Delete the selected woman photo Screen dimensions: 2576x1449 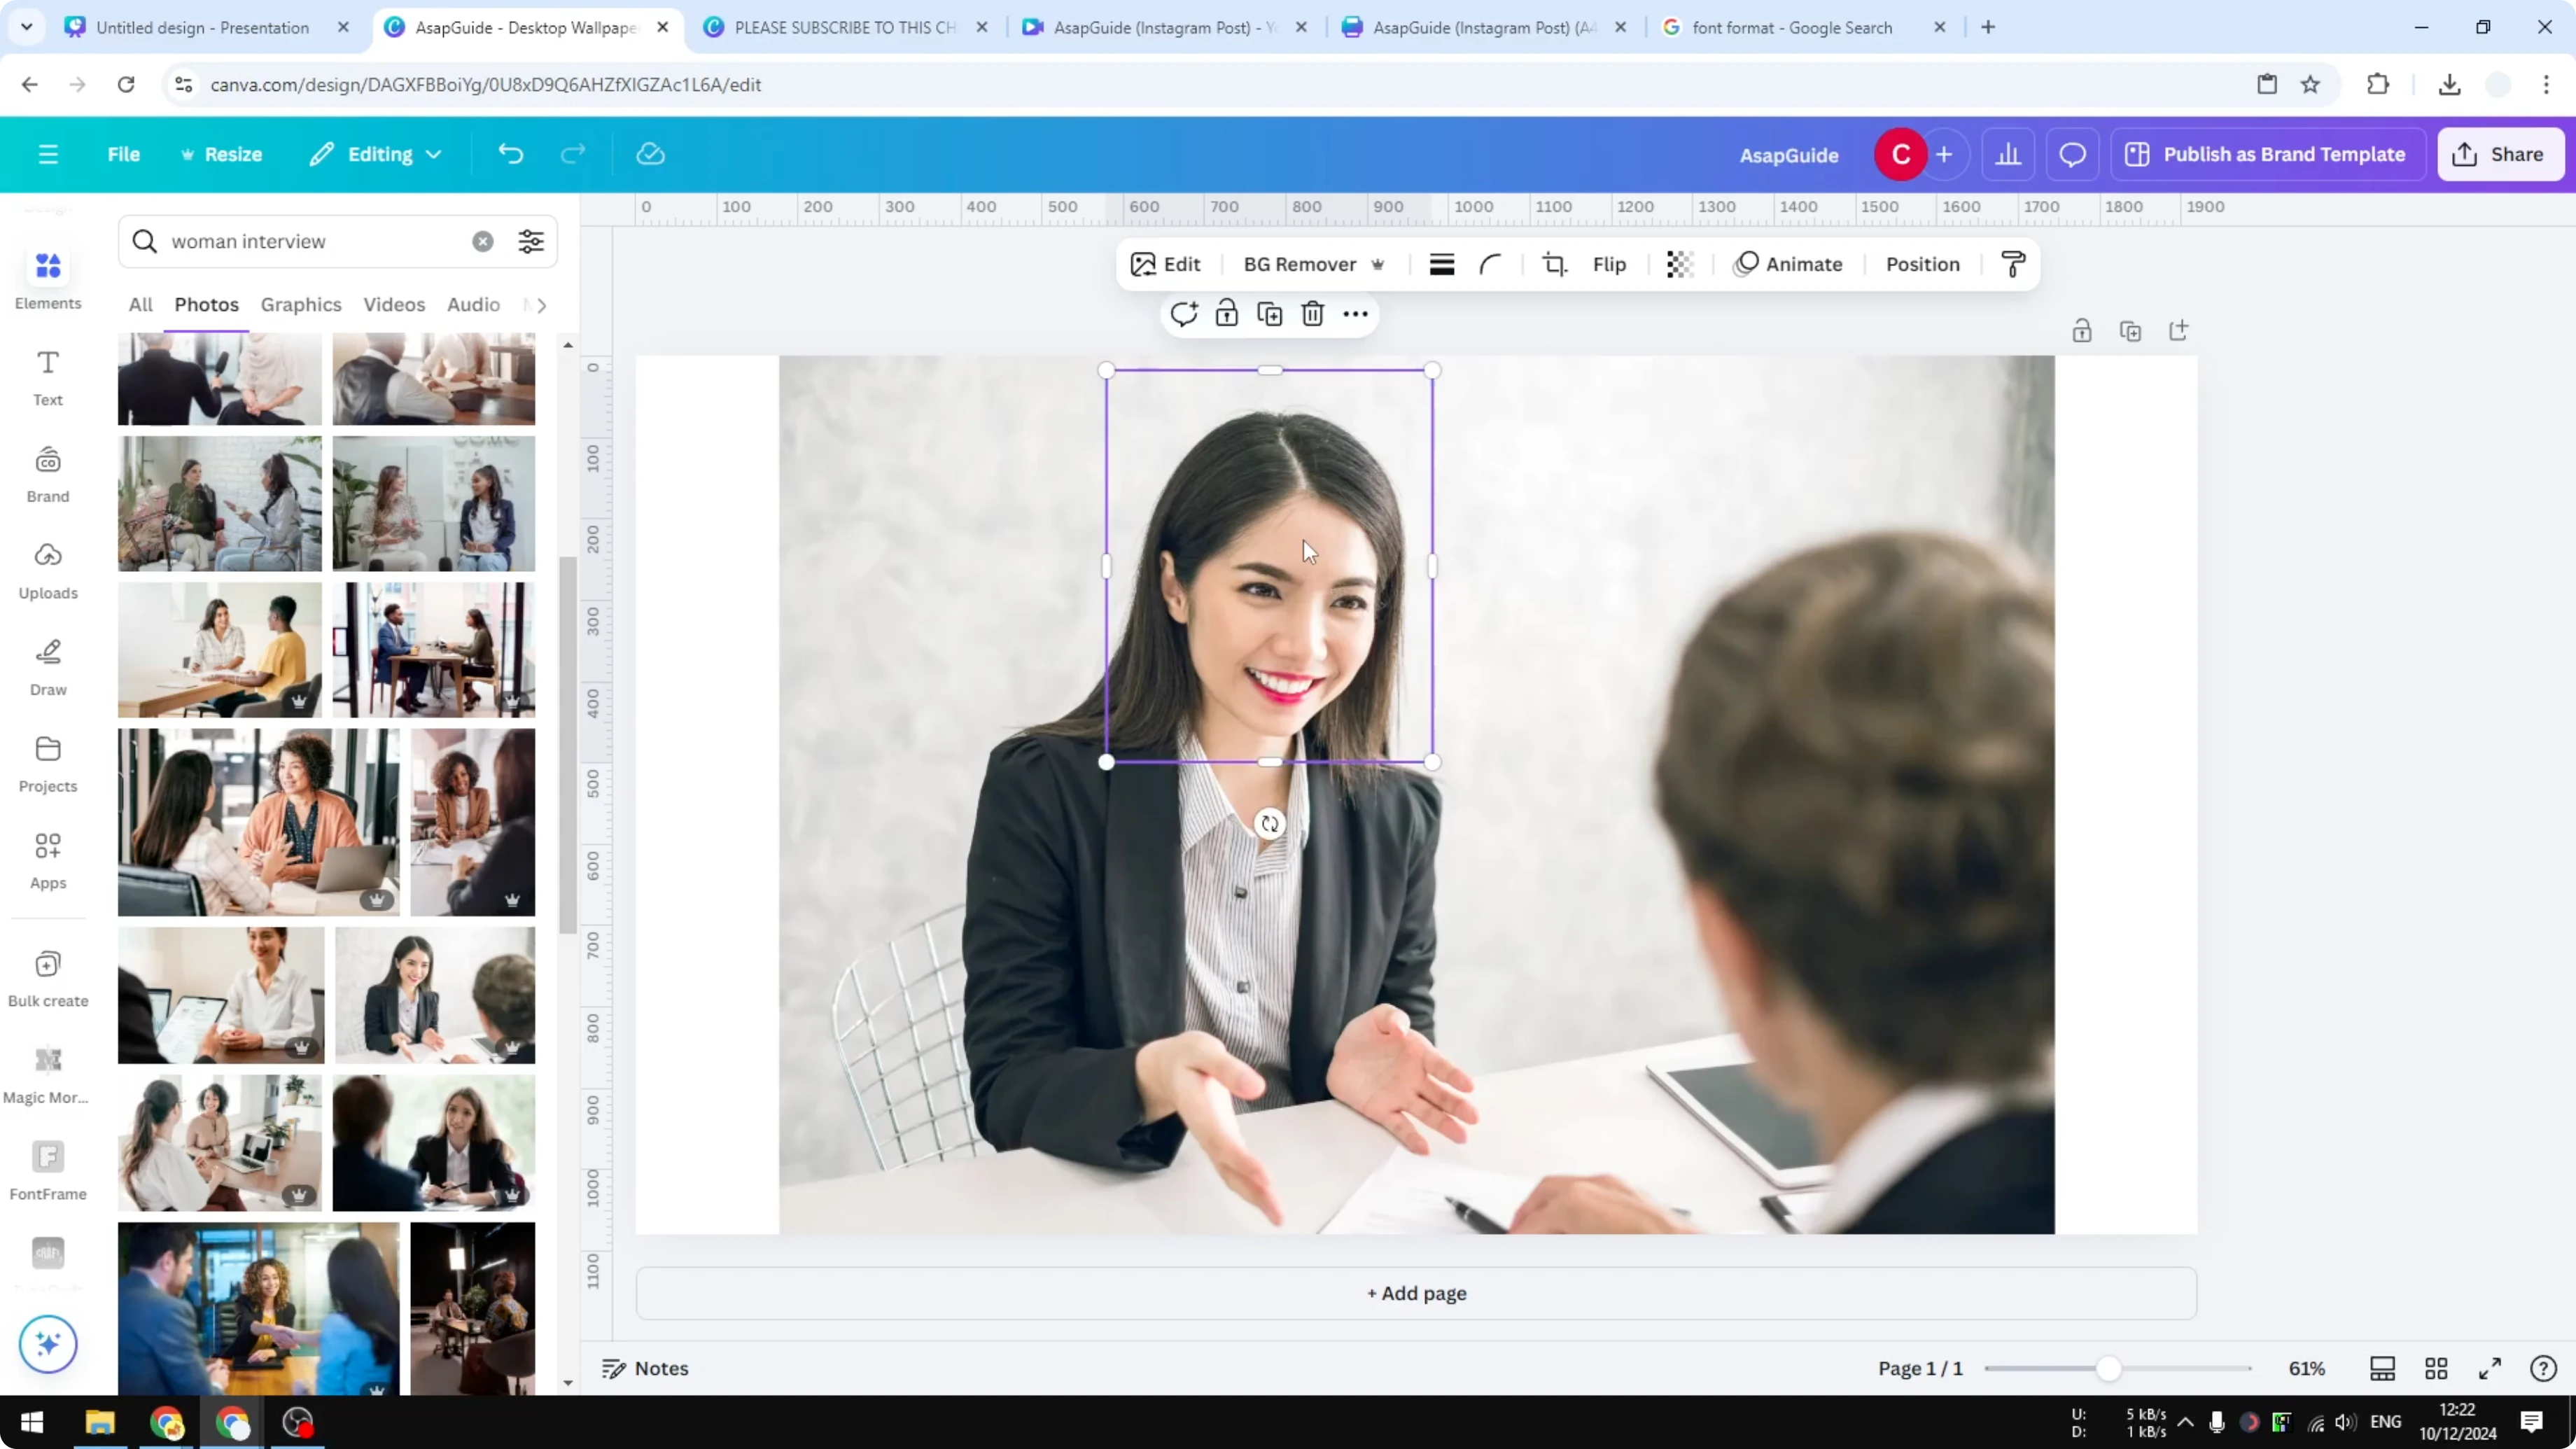click(x=1312, y=313)
